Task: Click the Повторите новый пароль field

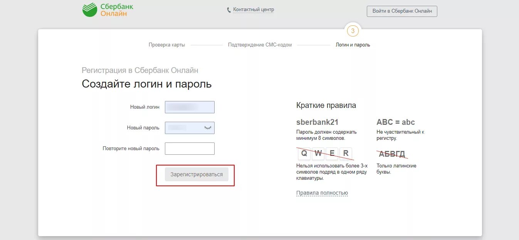Action: [190, 149]
